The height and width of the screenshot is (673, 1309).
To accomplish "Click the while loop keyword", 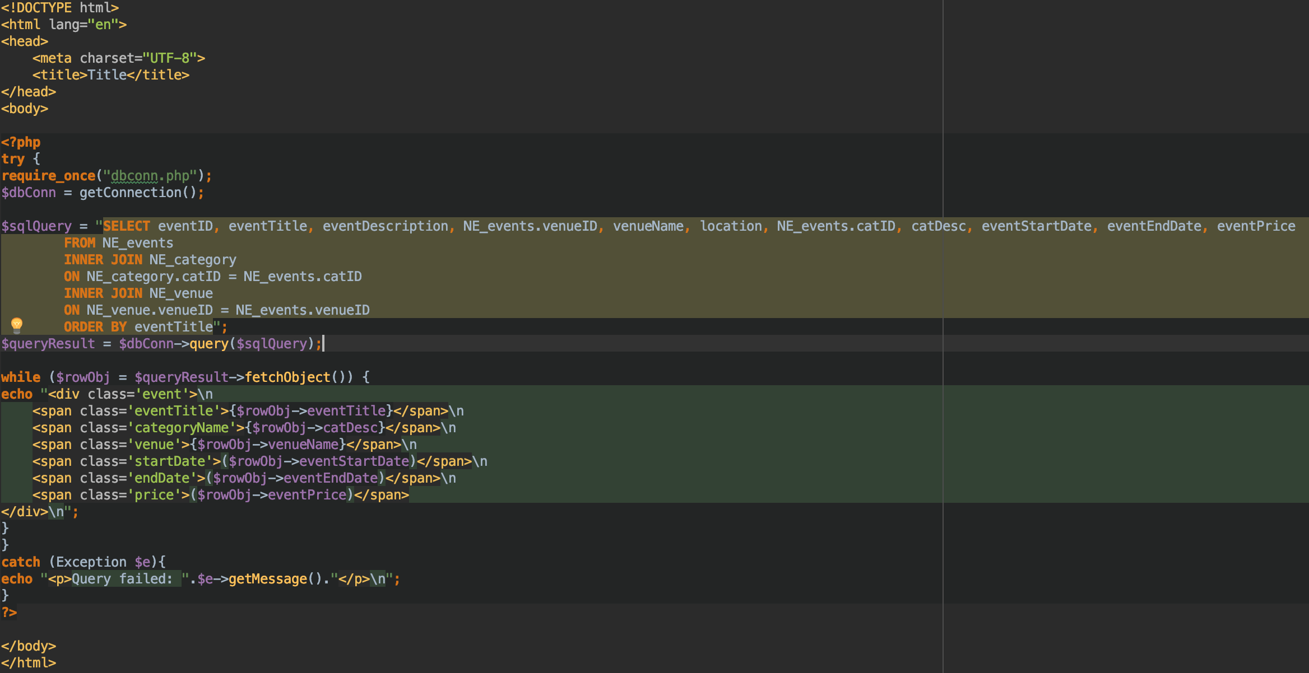I will (21, 377).
